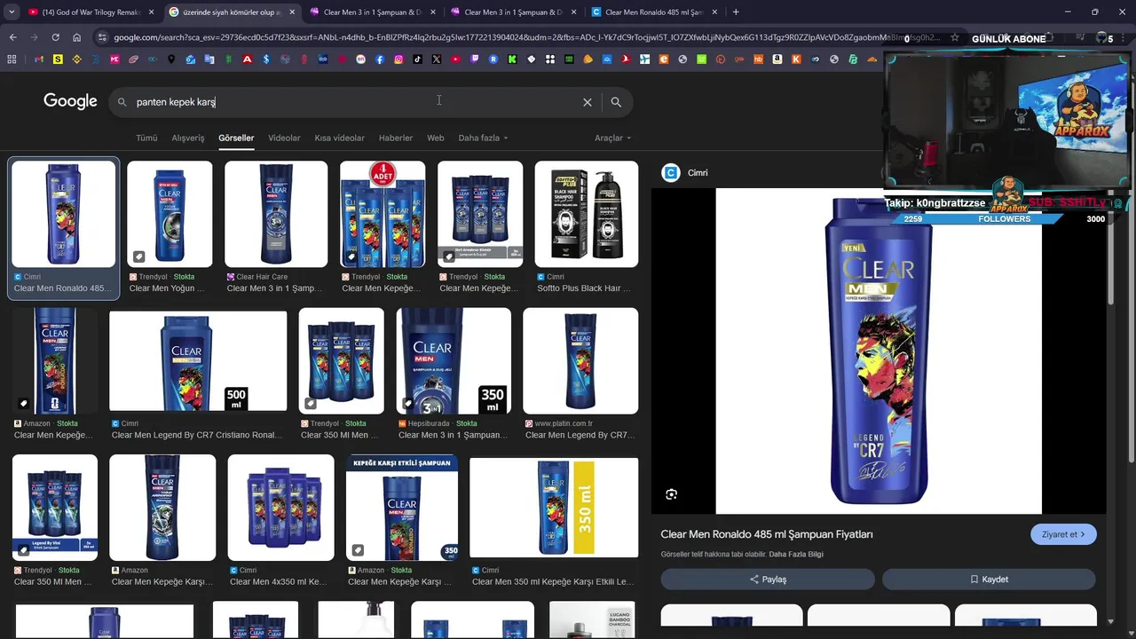Open the tab search dropdown arrow

coord(11,12)
